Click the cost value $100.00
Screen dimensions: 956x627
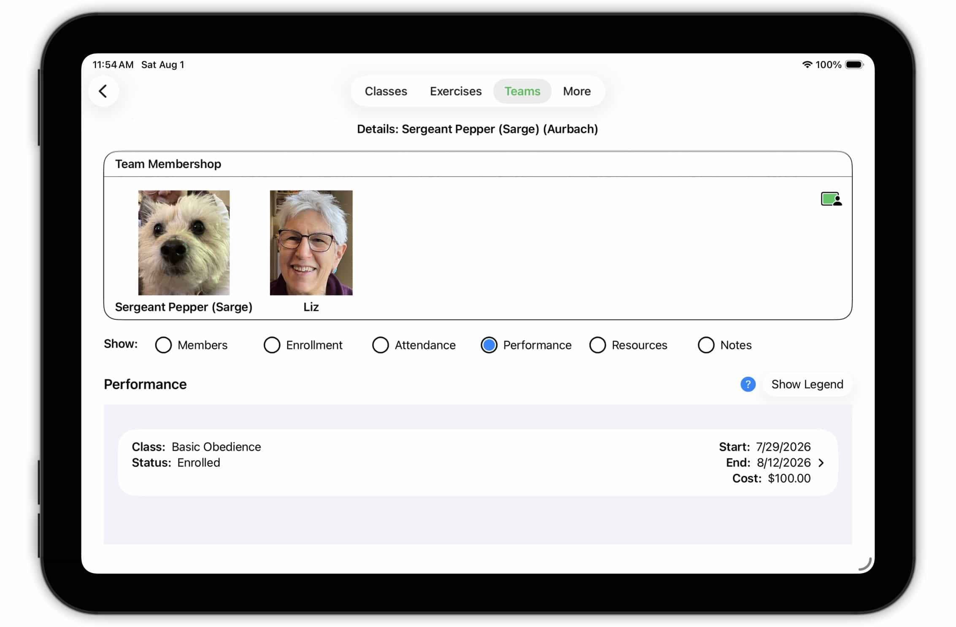click(789, 478)
